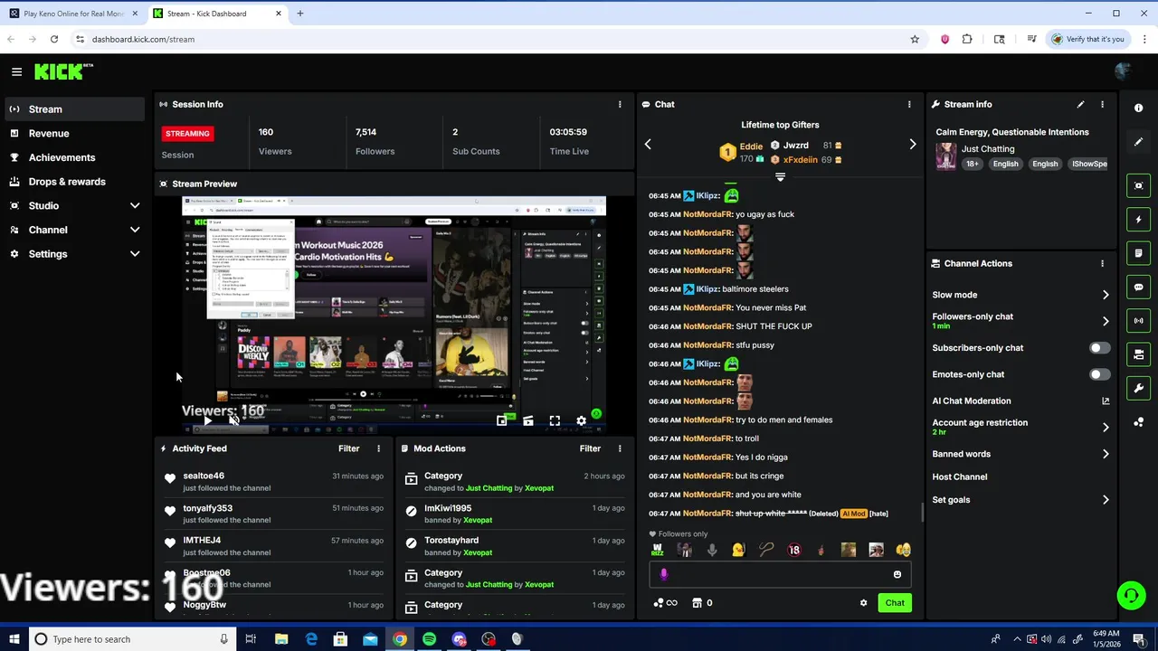Screen dimensions: 1158x651
Task: Open a new browser tab
Action: [x=300, y=14]
